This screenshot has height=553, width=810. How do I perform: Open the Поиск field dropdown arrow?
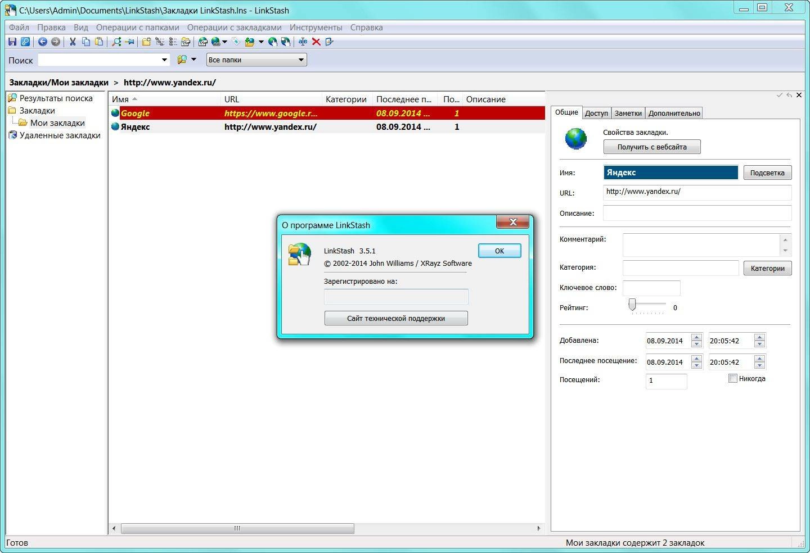click(x=164, y=60)
